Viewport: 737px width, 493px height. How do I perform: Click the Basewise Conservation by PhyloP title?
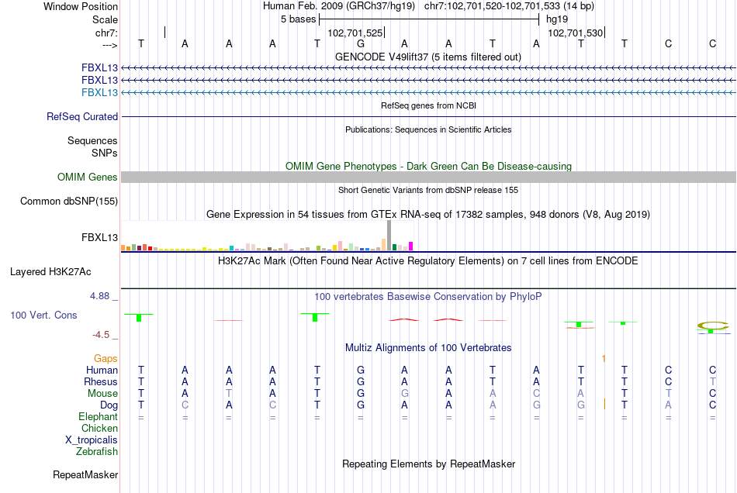tap(427, 297)
